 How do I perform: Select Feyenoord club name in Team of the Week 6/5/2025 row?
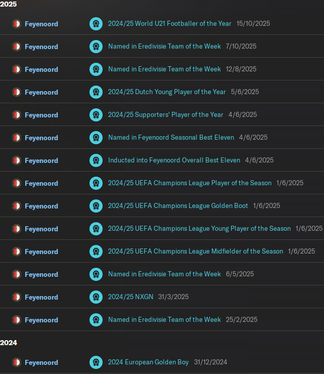[x=41, y=274]
